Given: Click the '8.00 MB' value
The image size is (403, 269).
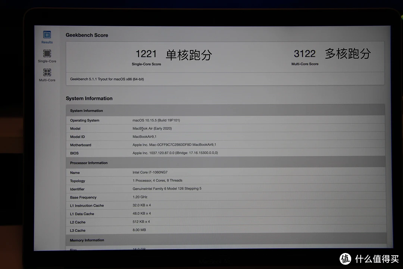Looking at the screenshot, I should click(x=139, y=230).
